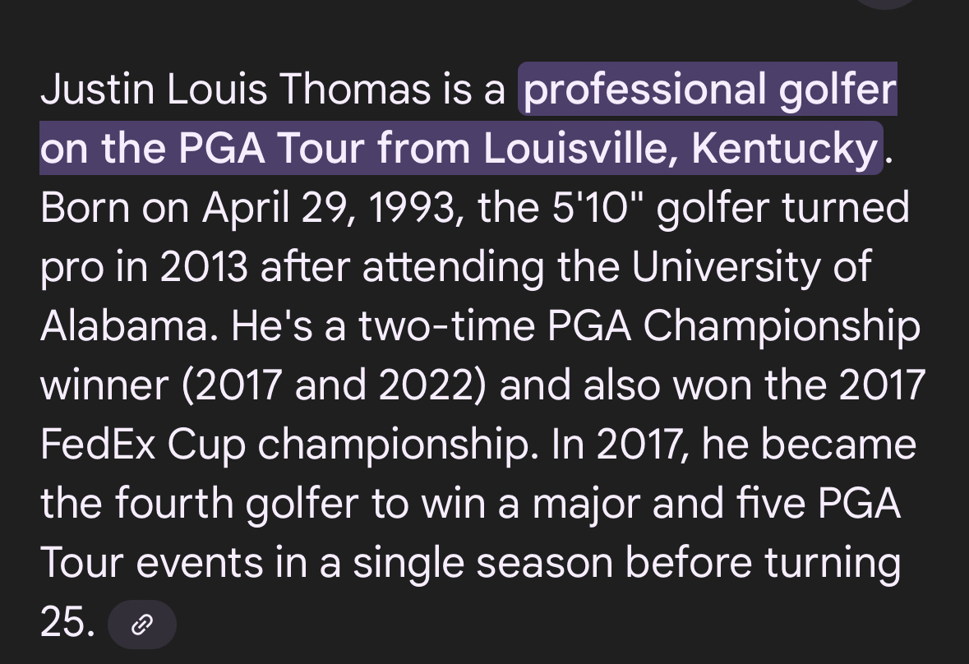Image resolution: width=969 pixels, height=664 pixels.
Task: Click highlighted text "on the PGA Tour from Louisville, Kentucky"
Action: click(x=459, y=149)
